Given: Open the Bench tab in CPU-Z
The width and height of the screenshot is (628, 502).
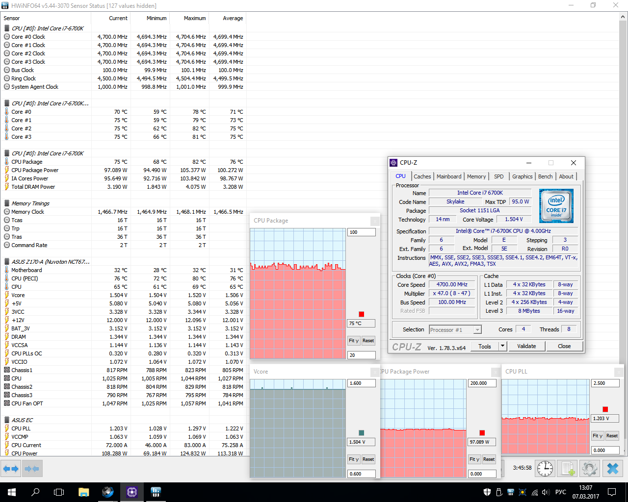Looking at the screenshot, I should (545, 176).
